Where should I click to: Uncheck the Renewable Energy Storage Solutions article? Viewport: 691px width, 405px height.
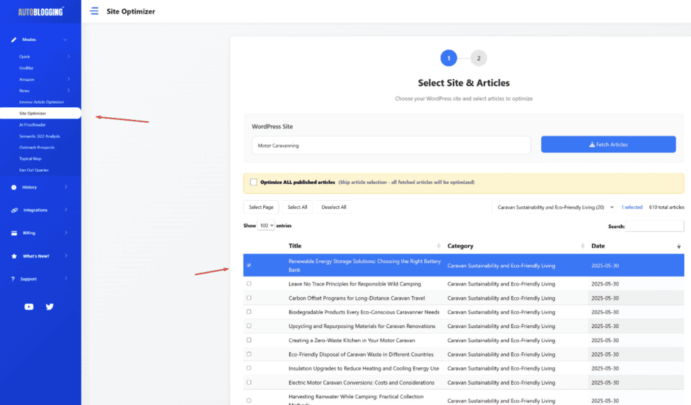[x=249, y=266]
